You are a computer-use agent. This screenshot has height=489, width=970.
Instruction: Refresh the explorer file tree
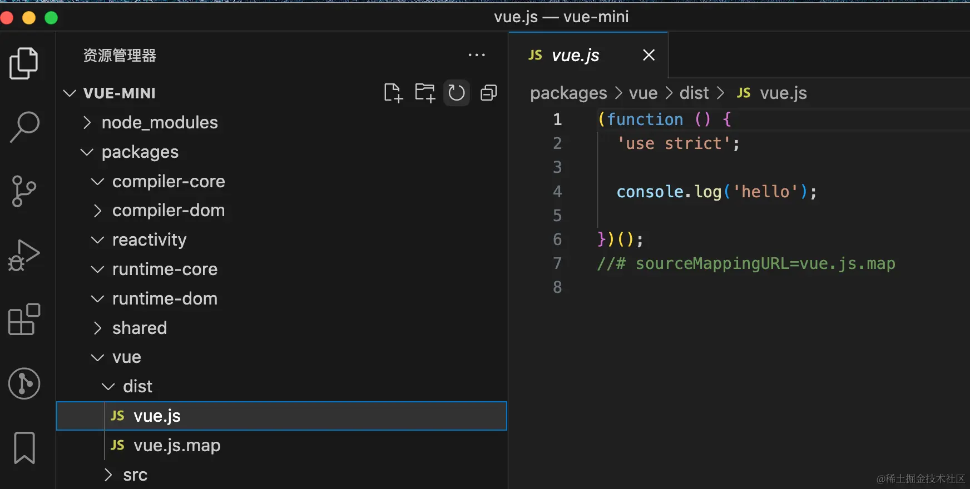pyautogui.click(x=457, y=93)
